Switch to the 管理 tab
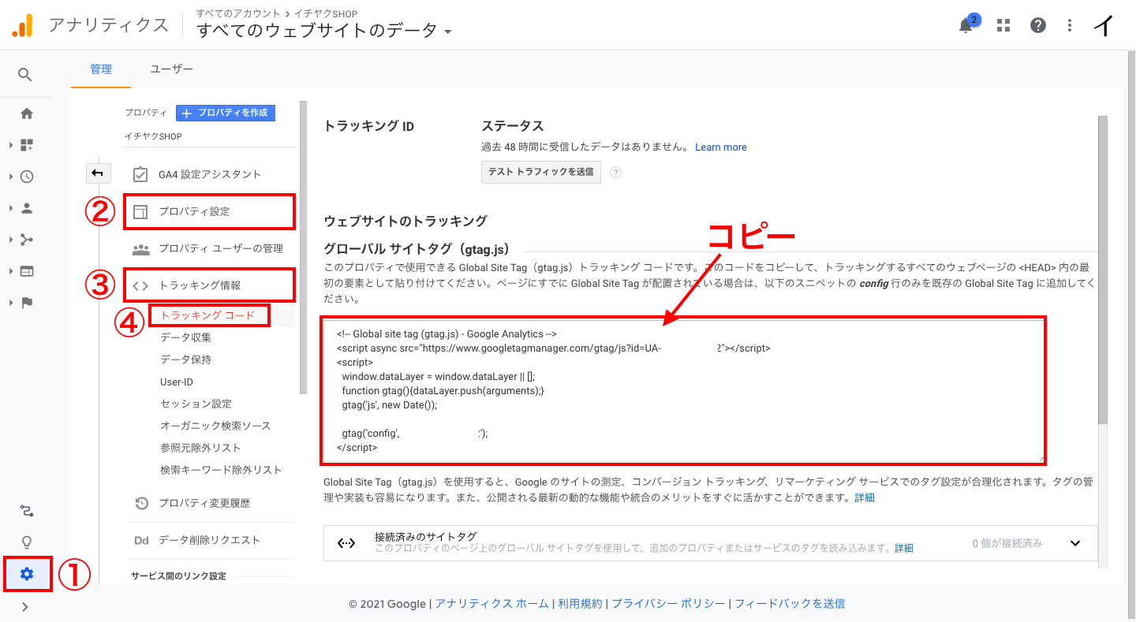 101,69
